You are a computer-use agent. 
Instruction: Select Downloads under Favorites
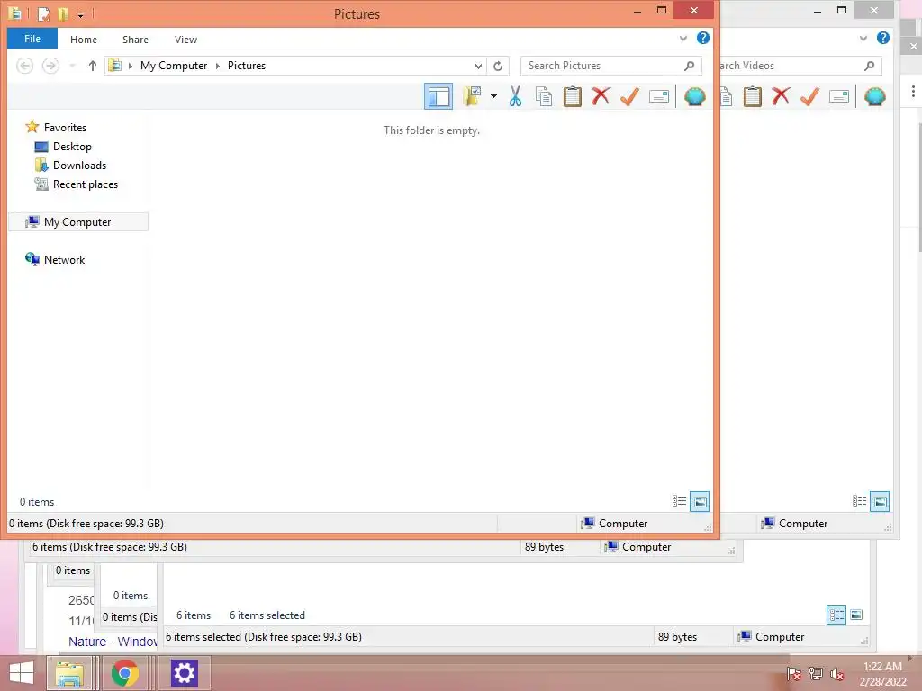pyautogui.click(x=70, y=166)
